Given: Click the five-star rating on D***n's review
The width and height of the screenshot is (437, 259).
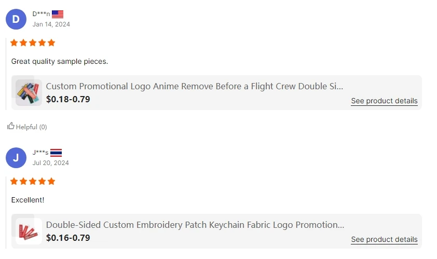Looking at the screenshot, I should click(x=33, y=43).
